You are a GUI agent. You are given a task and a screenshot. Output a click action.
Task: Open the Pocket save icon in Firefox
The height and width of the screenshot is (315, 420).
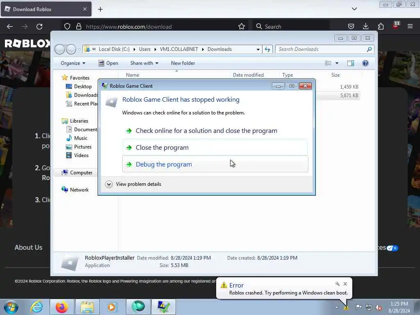coord(351,27)
